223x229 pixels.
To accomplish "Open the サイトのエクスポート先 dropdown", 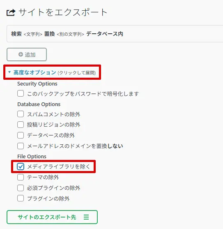I will click(x=52, y=217).
